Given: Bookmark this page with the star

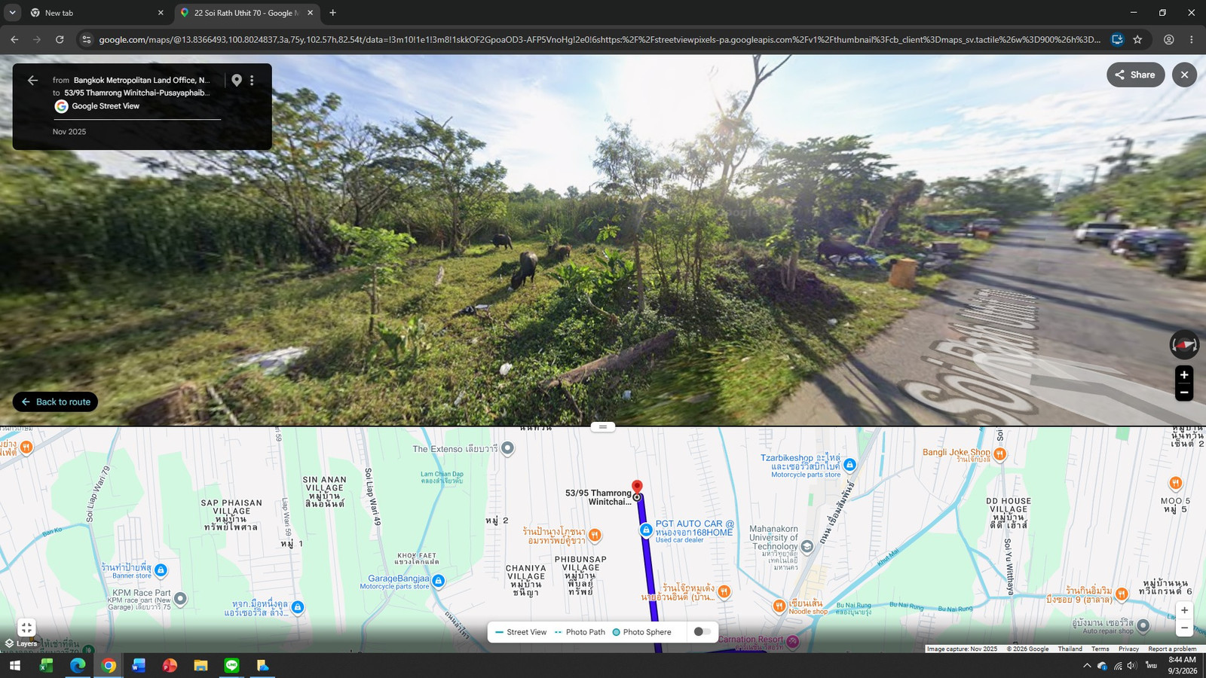Looking at the screenshot, I should tap(1137, 39).
